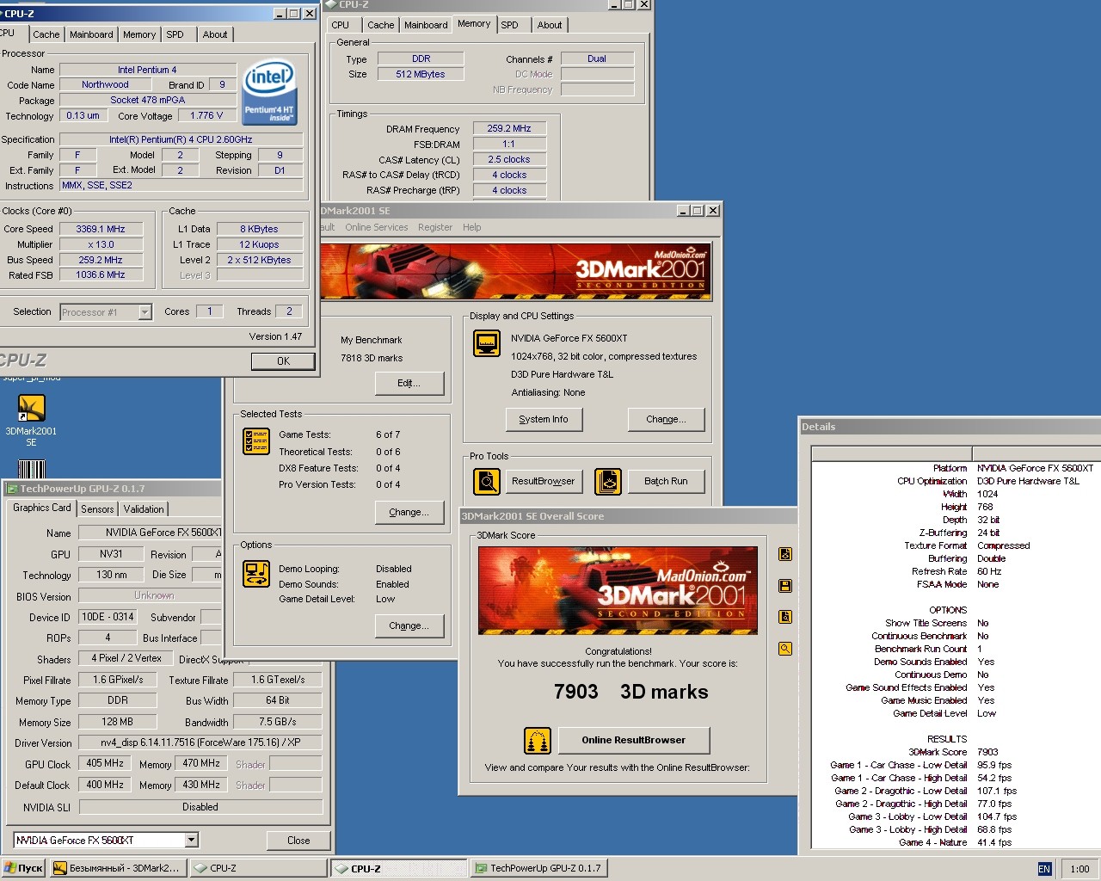Click the CPU-Z Memory window's title bar icon
The image size is (1101, 881).
330,4
